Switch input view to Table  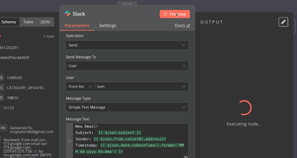[28, 22]
